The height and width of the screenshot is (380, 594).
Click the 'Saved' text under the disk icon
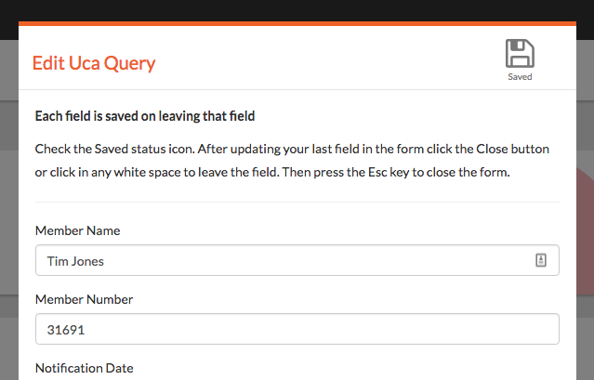point(520,77)
